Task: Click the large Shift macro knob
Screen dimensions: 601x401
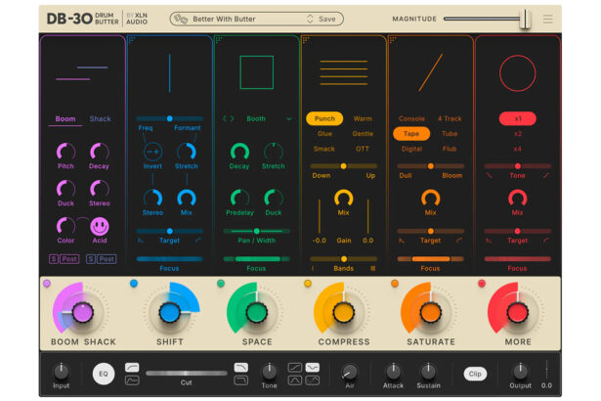Action: point(169,312)
